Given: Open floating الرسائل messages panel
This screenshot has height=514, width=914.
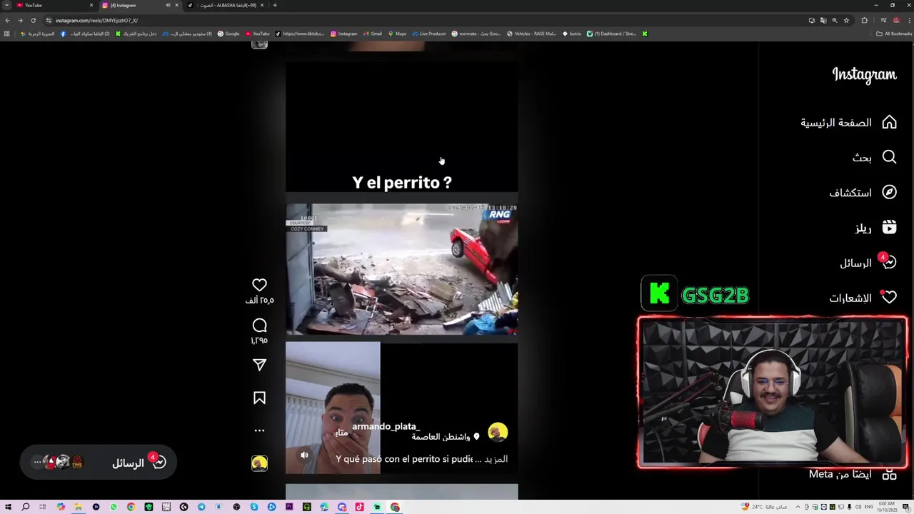Looking at the screenshot, I should tap(99, 463).
